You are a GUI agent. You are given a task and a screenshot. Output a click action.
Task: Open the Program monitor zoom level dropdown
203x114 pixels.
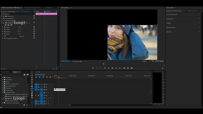pos(79,61)
